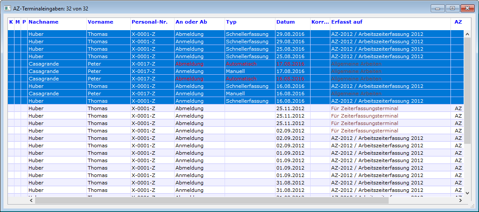Select the Manuell entry dated 17.08.2016

click(x=235, y=71)
